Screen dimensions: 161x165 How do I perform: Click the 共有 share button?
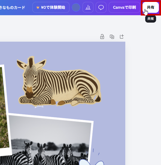coord(150,7)
